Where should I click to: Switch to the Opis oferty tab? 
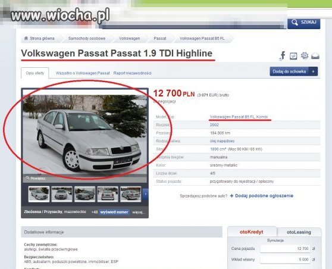click(35, 73)
